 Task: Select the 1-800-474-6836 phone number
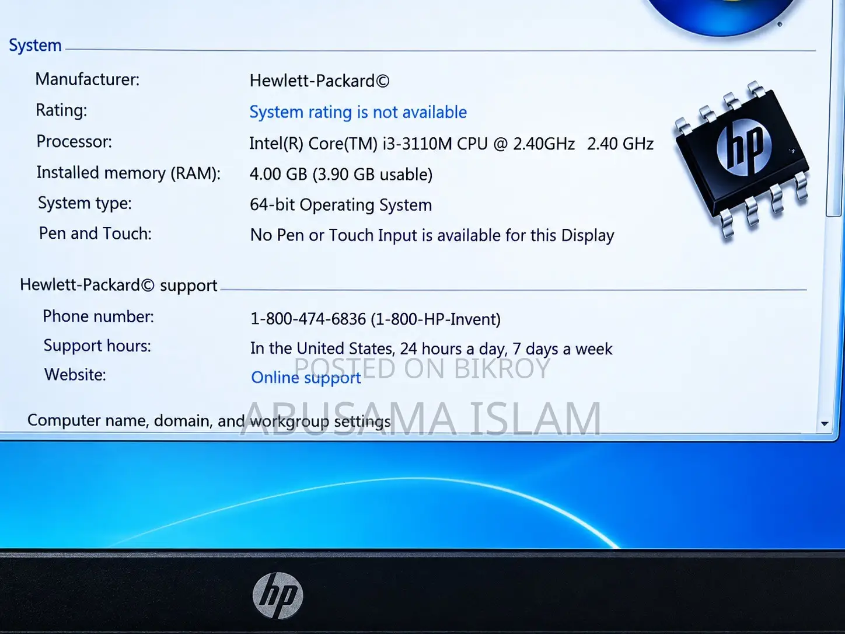point(375,319)
